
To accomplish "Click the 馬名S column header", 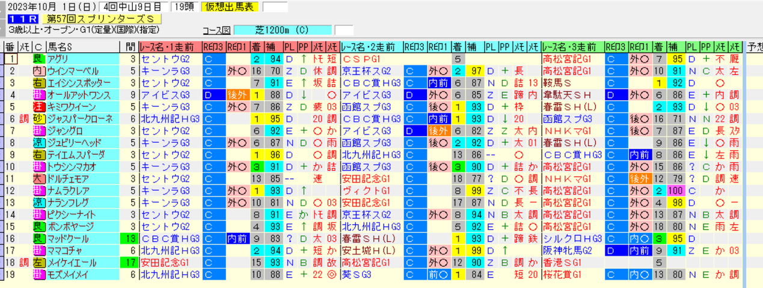I will [x=84, y=47].
